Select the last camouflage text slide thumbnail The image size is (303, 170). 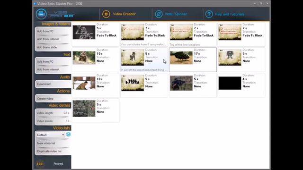click(84, 108)
